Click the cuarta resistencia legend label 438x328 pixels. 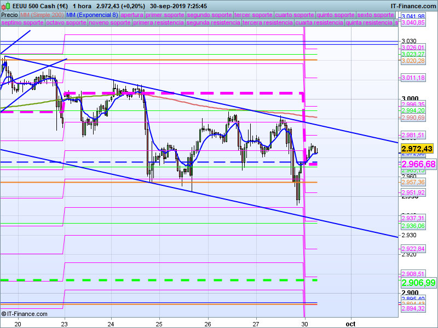coord(319,22)
